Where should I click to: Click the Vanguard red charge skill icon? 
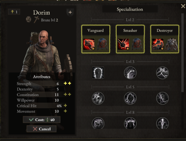[89, 44]
